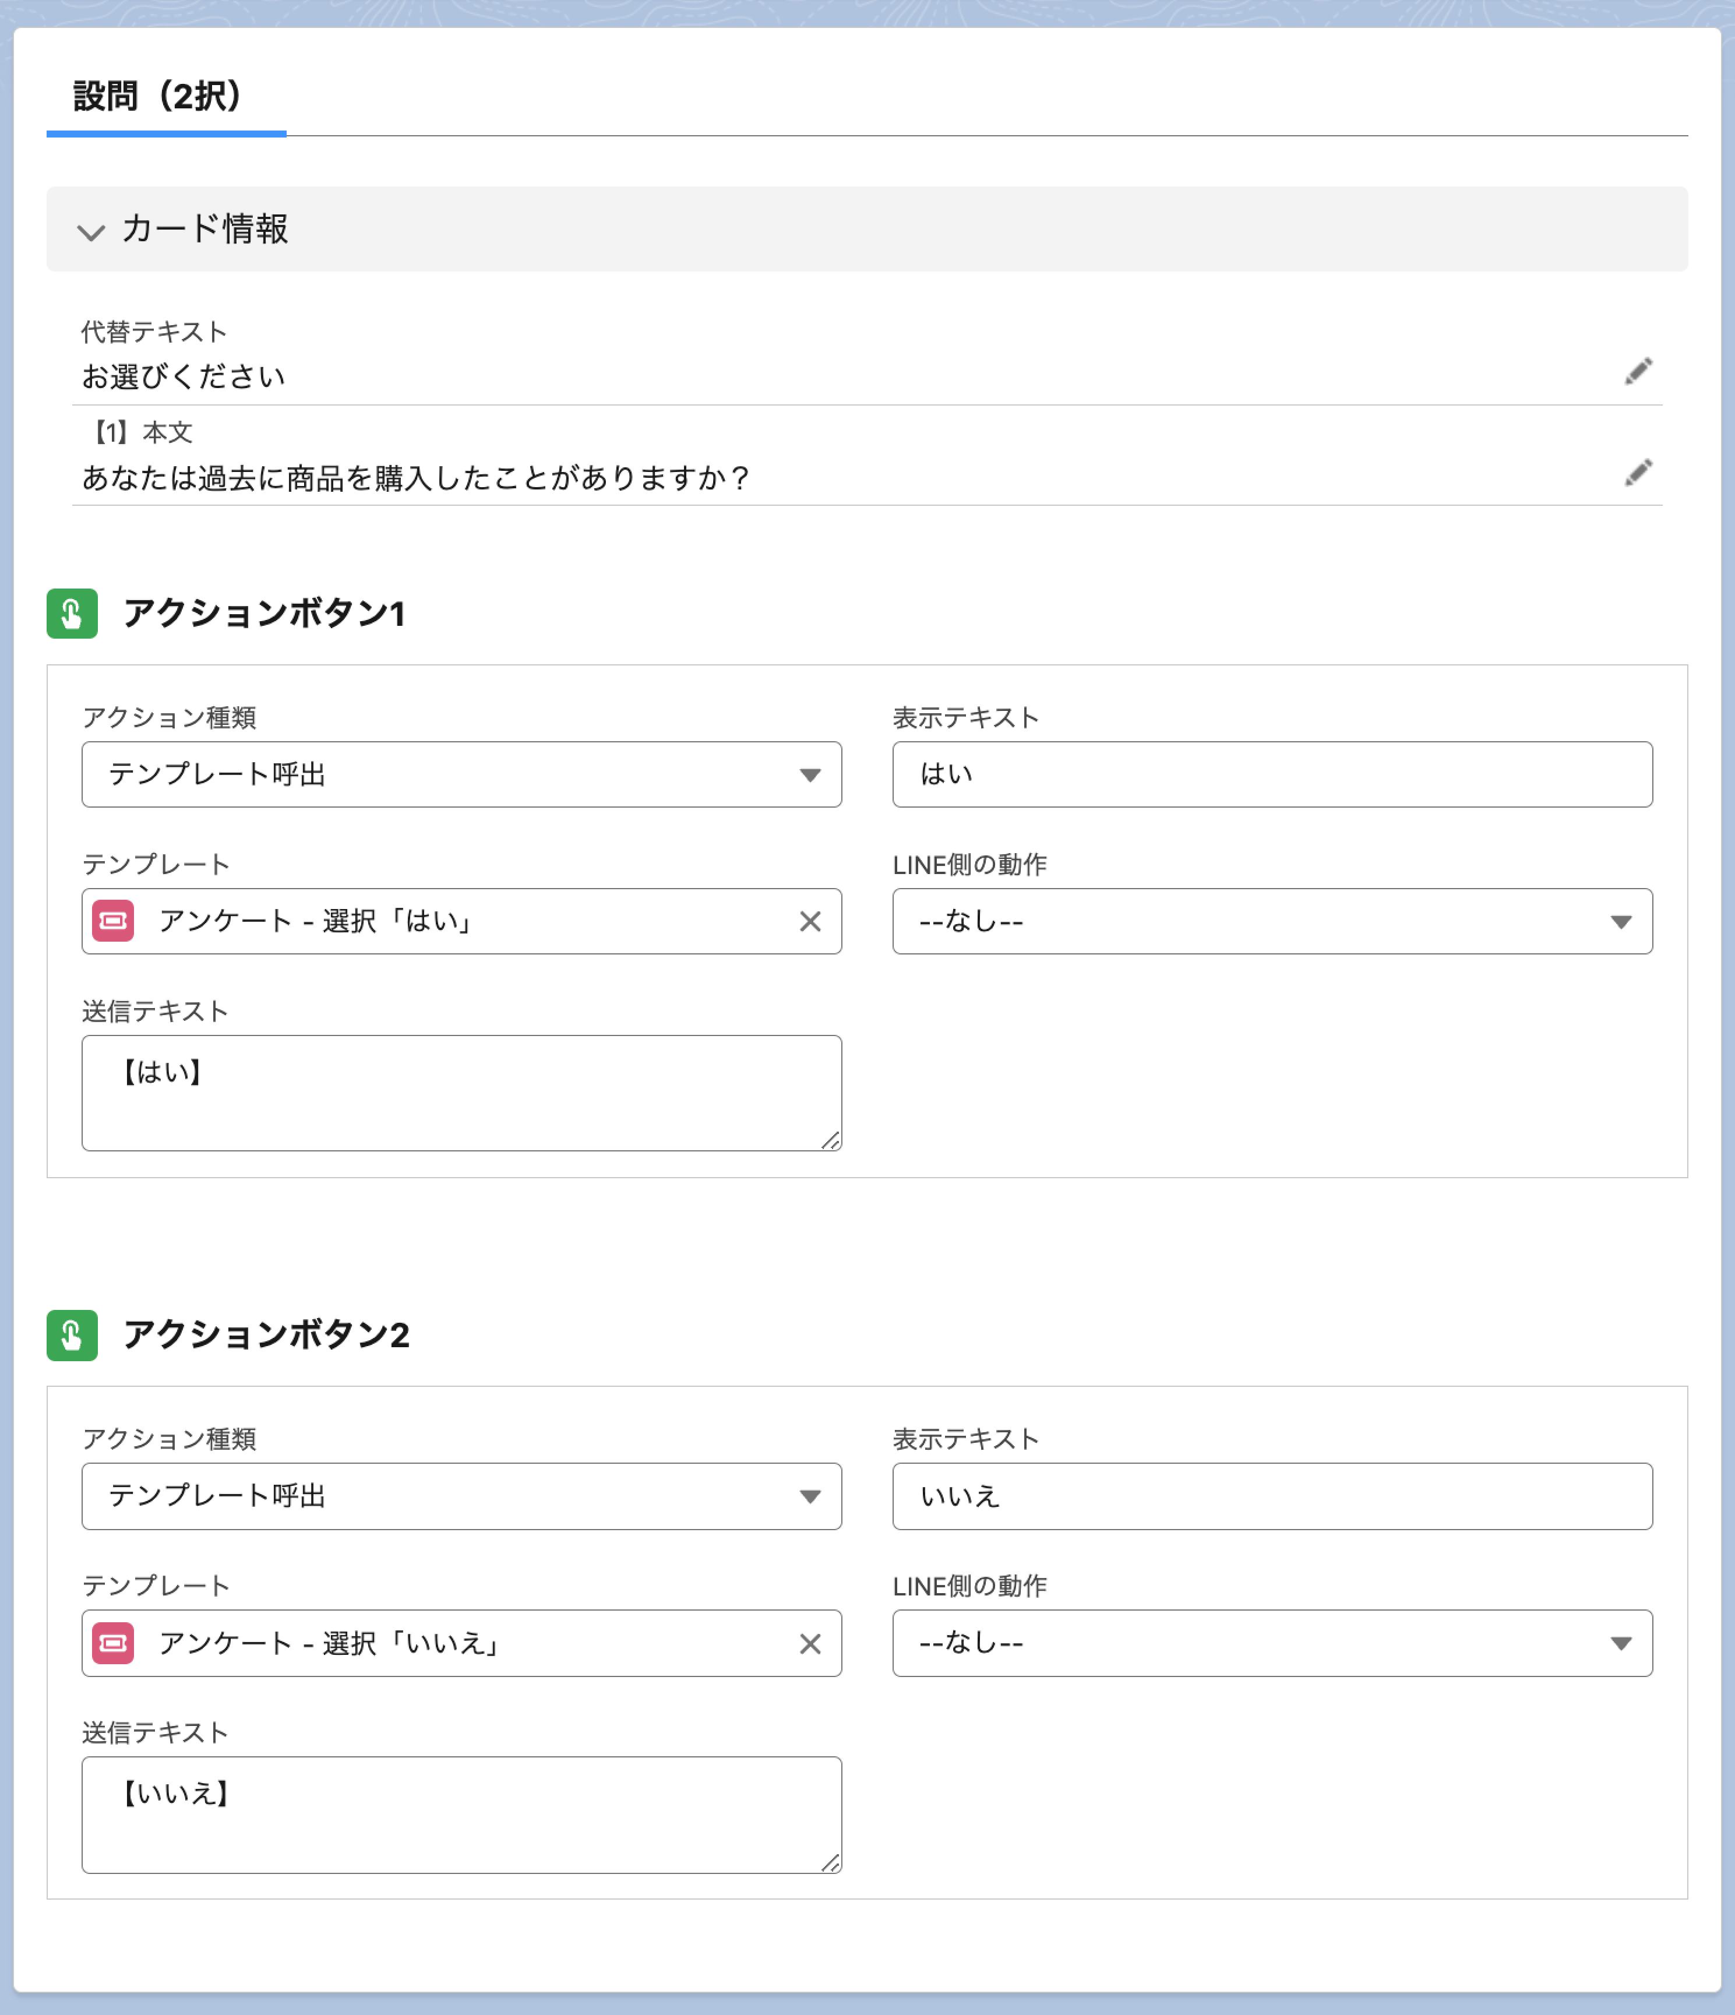1735x2015 pixels.
Task: Select the 設問（2択）tab
Action: pyautogui.click(x=157, y=96)
